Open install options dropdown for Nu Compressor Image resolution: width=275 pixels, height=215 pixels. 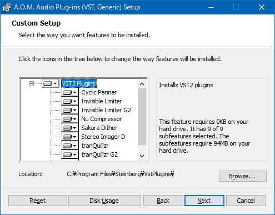coord(70,119)
